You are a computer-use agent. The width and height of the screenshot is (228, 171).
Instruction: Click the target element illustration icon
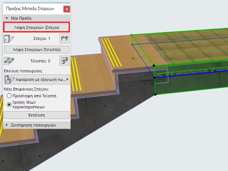(x=9, y=39)
